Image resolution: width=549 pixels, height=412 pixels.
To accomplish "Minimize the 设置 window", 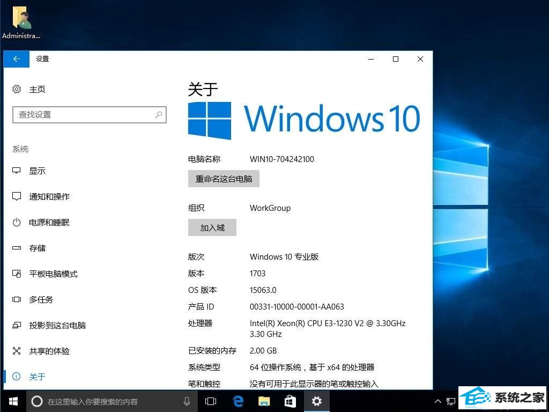I will point(371,59).
